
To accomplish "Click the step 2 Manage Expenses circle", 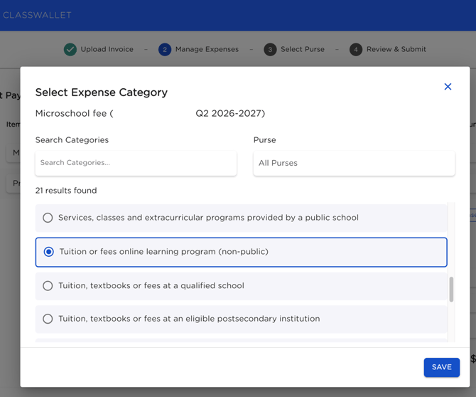I will 165,49.
